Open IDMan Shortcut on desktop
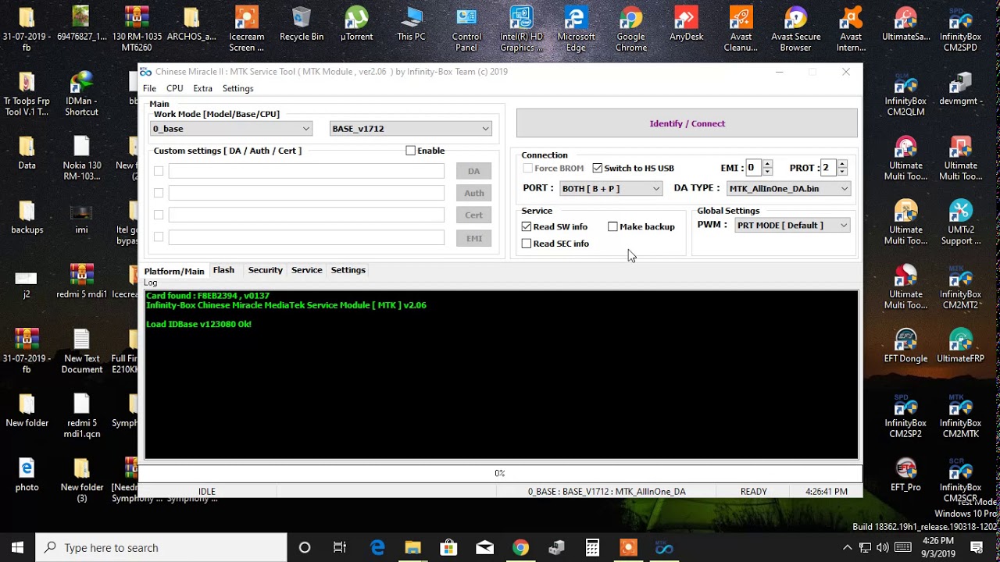 click(81, 94)
